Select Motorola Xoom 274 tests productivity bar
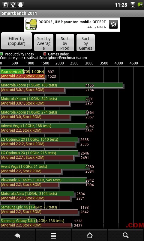Screen dimensions: 144x241 coord(44,112)
